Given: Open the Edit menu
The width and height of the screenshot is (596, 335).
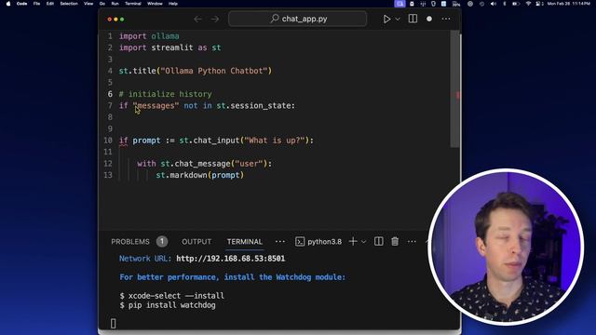Looking at the screenshot, I should pos(49,4).
